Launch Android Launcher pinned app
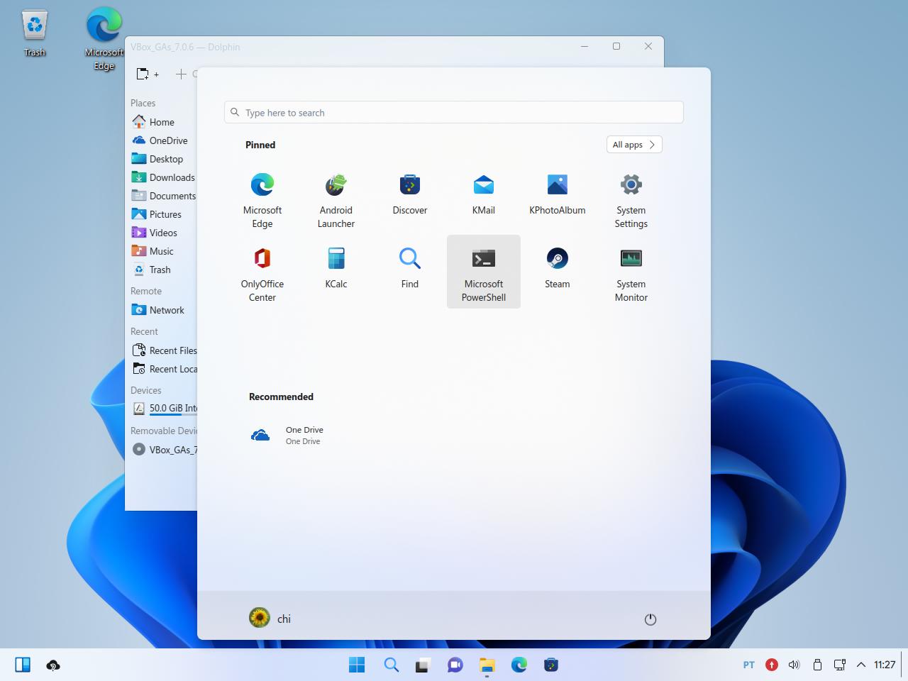This screenshot has width=908, height=681. (336, 199)
